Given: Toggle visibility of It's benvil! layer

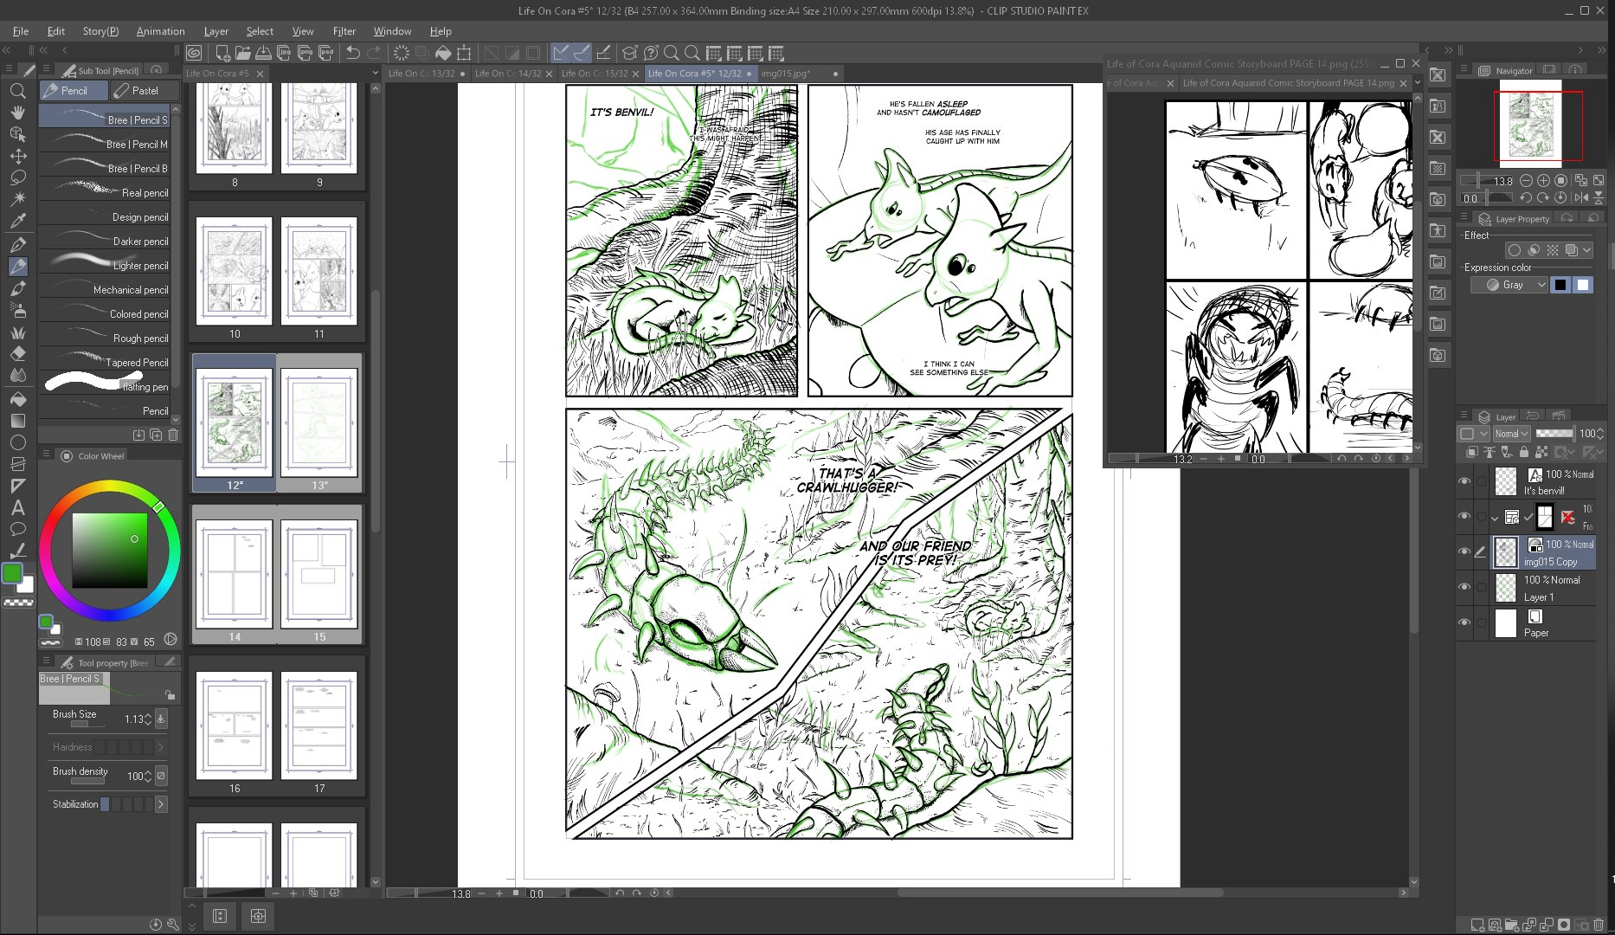Looking at the screenshot, I should (x=1464, y=481).
